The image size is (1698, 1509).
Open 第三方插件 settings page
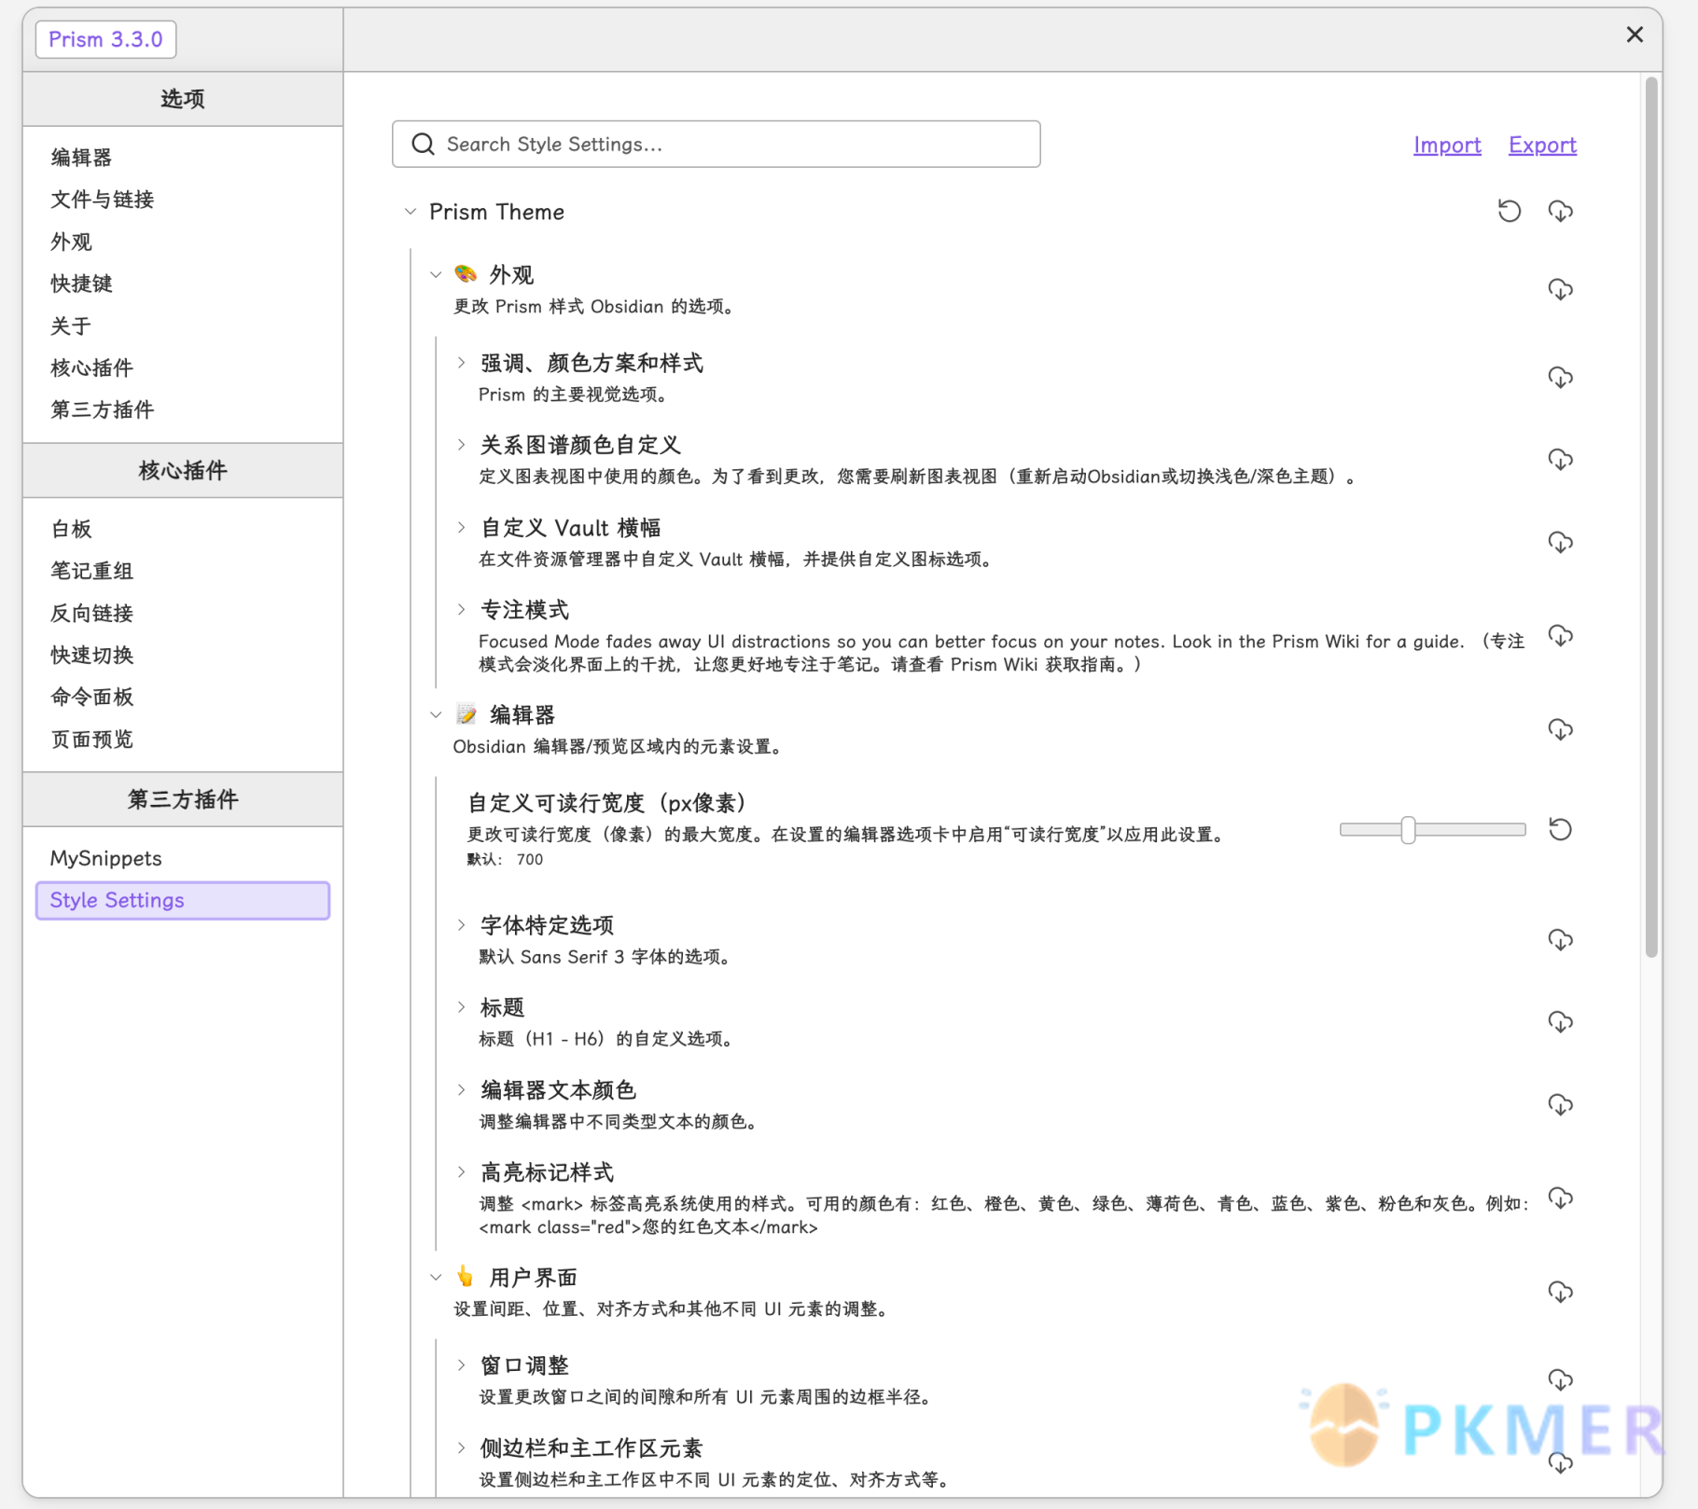[183, 409]
